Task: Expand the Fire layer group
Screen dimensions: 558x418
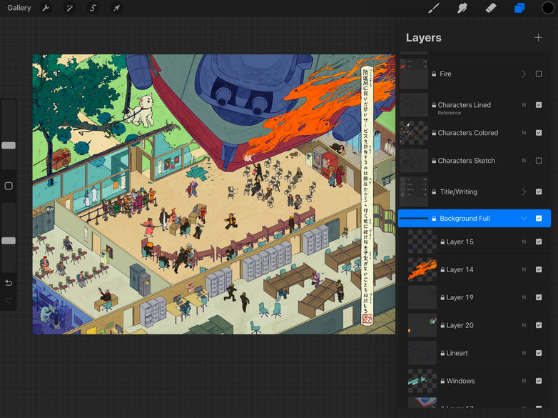Action: coord(524,74)
